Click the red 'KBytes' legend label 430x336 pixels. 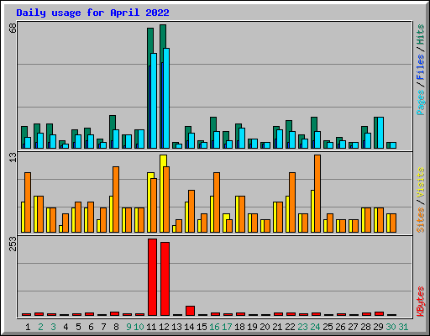[421, 302]
